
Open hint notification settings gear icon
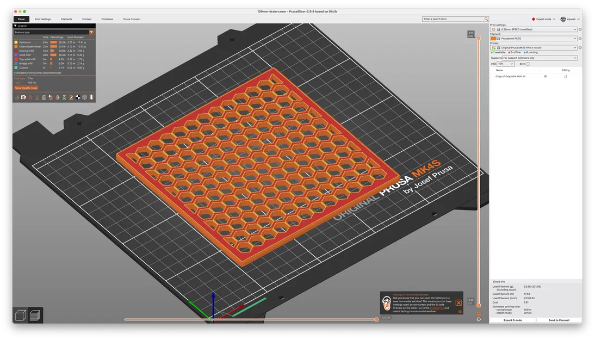[460, 312]
